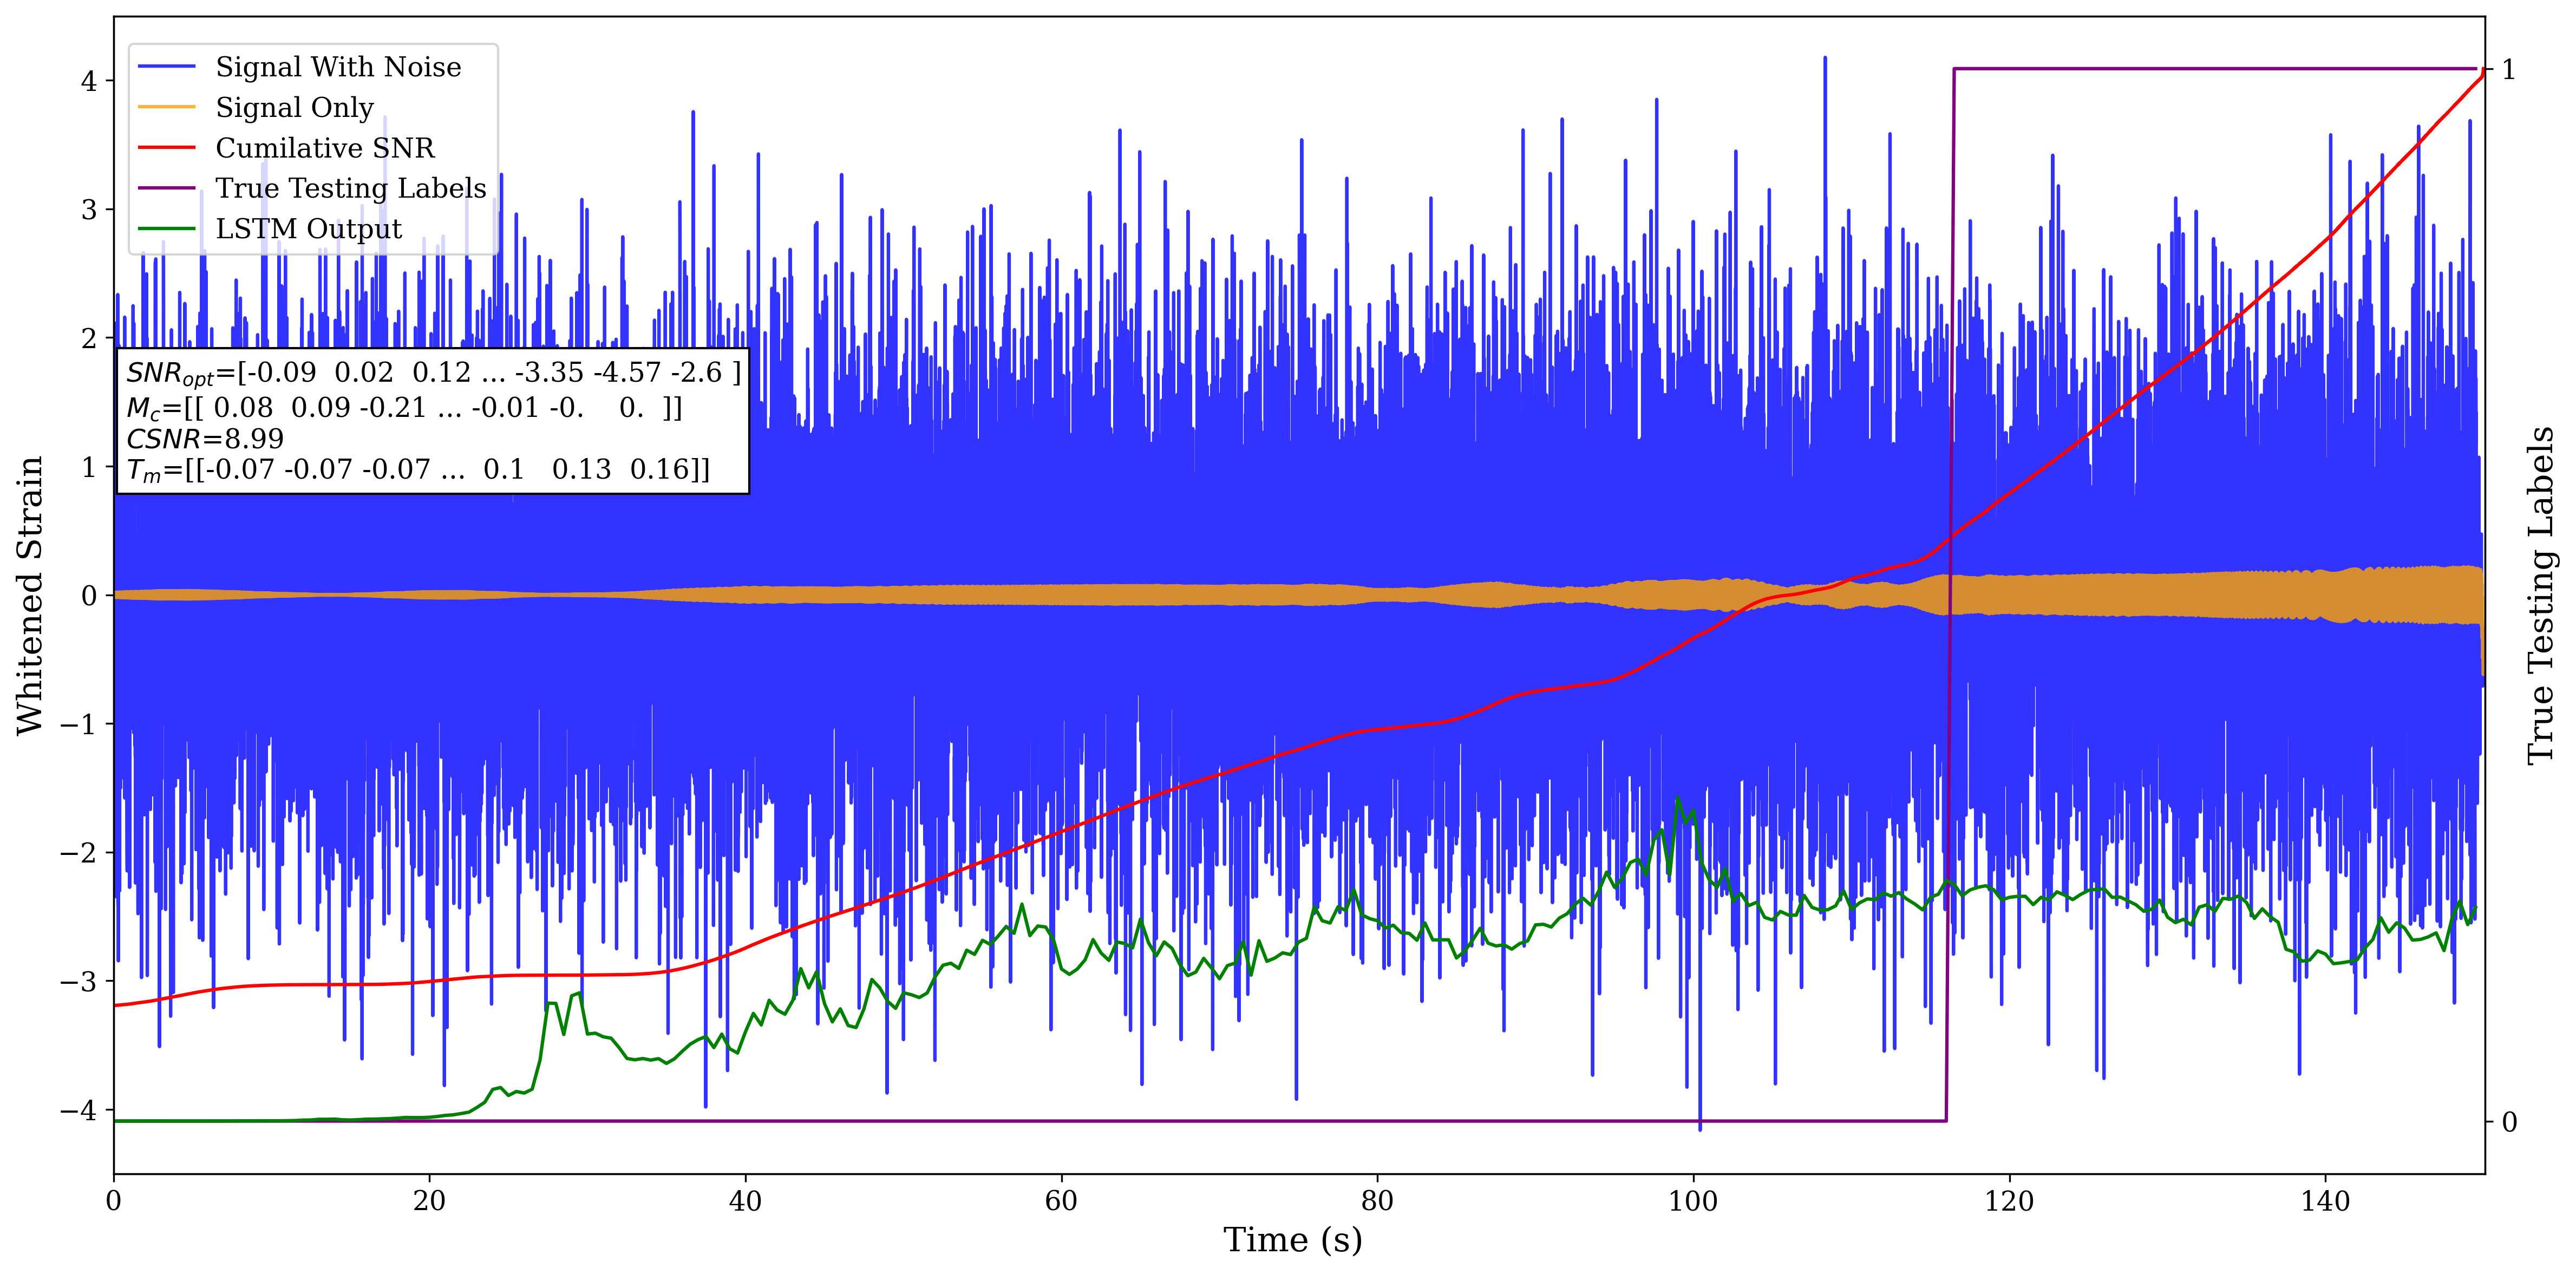
Task: Click the 'Whitened Strain' y-axis label
Action: (x=30, y=595)
